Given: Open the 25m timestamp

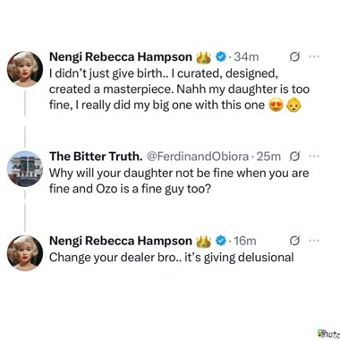Looking at the screenshot, I should [x=268, y=157].
